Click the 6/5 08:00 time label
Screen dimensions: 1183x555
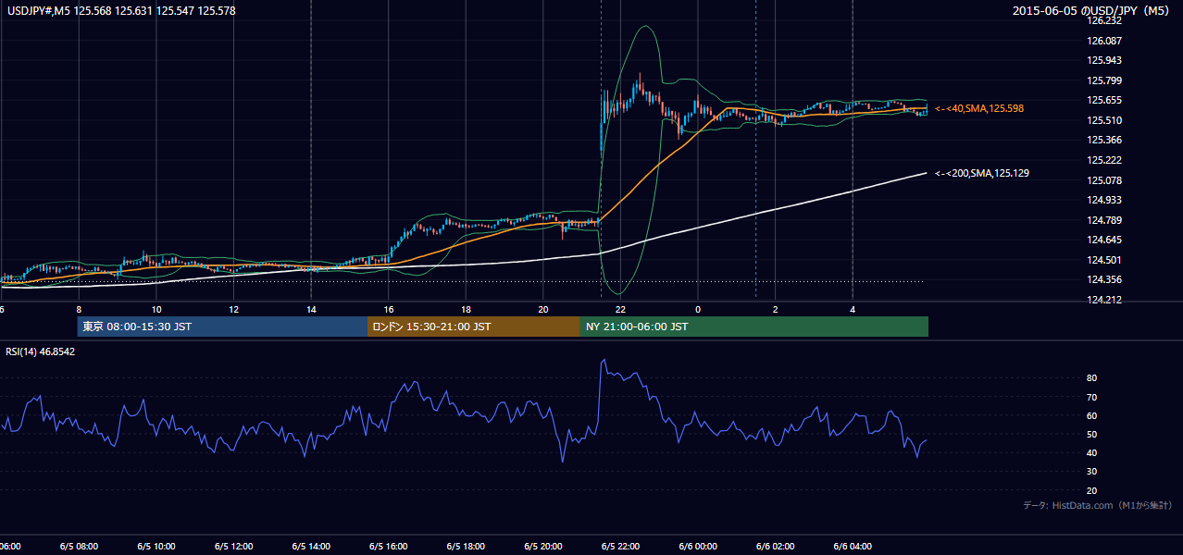(79, 547)
